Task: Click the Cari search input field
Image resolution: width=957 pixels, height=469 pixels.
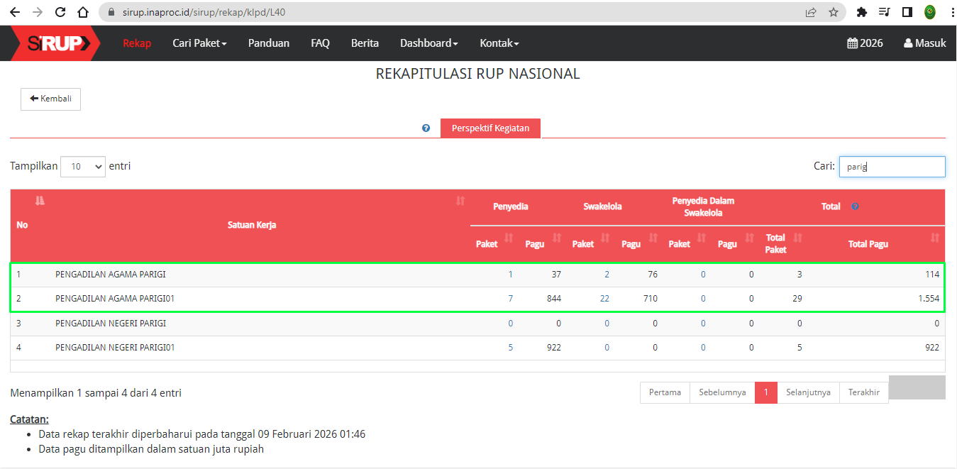Action: coord(892,167)
